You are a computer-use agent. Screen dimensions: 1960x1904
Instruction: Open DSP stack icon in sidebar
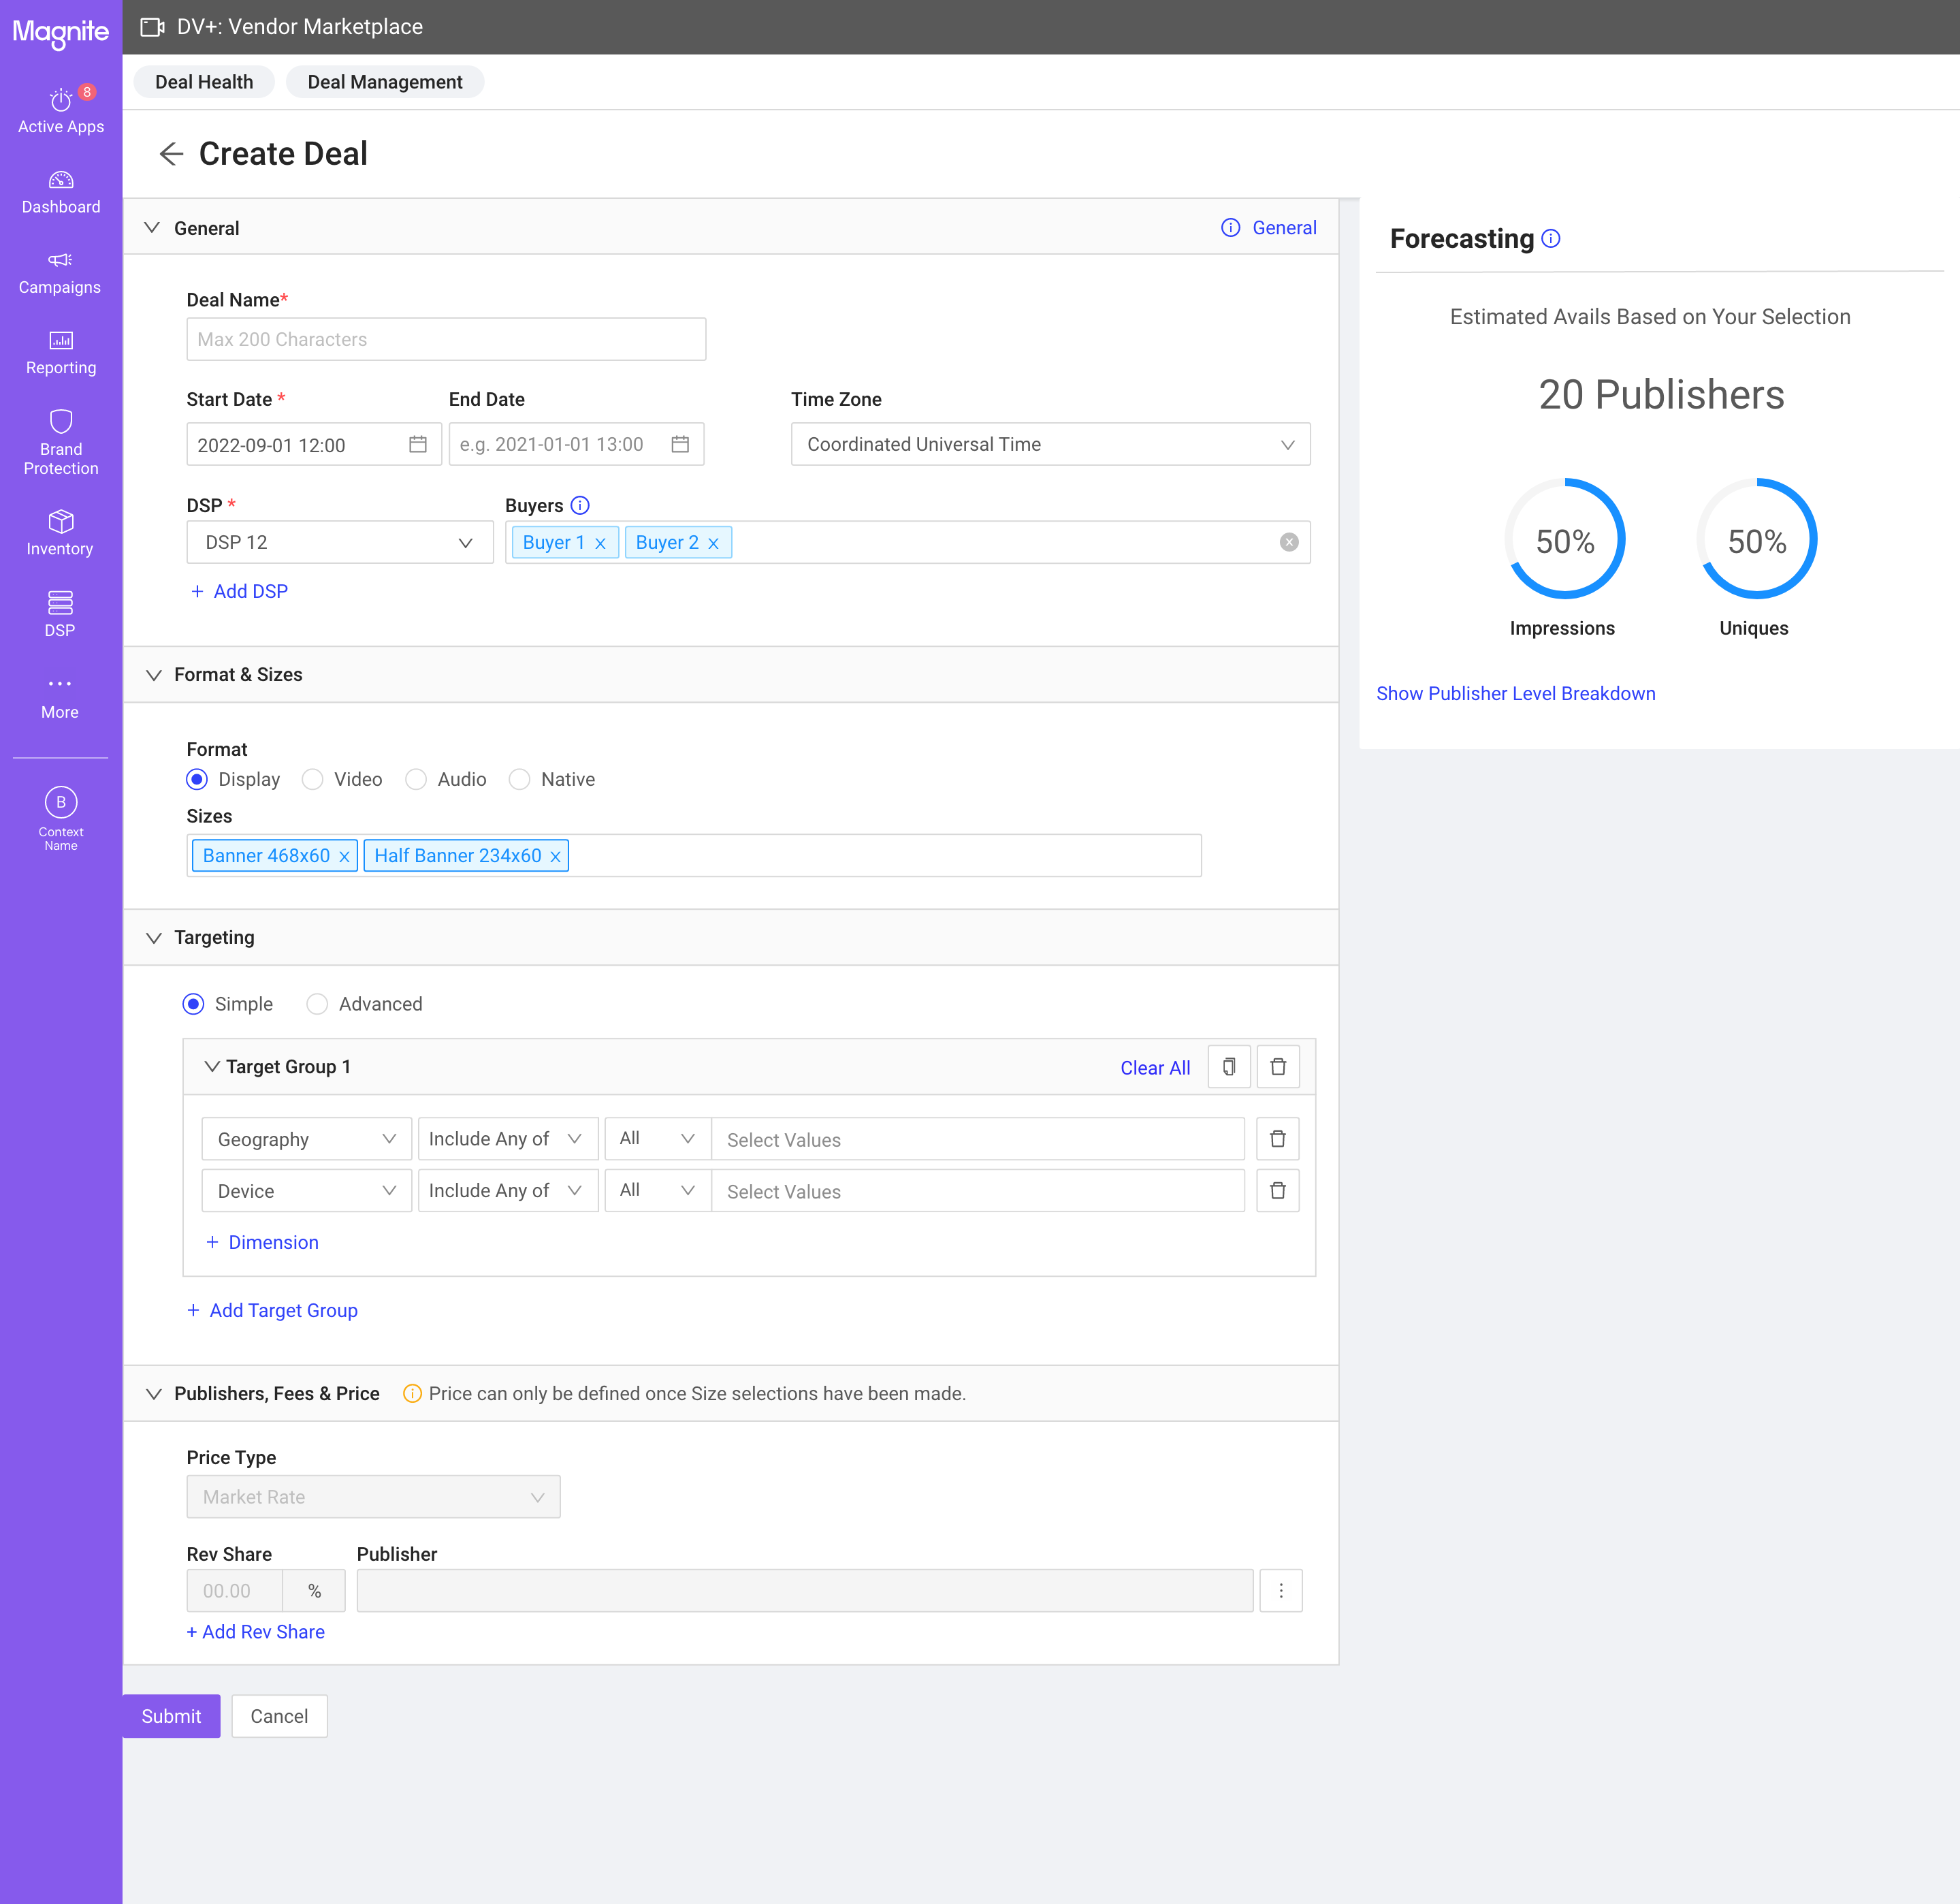pos(60,602)
